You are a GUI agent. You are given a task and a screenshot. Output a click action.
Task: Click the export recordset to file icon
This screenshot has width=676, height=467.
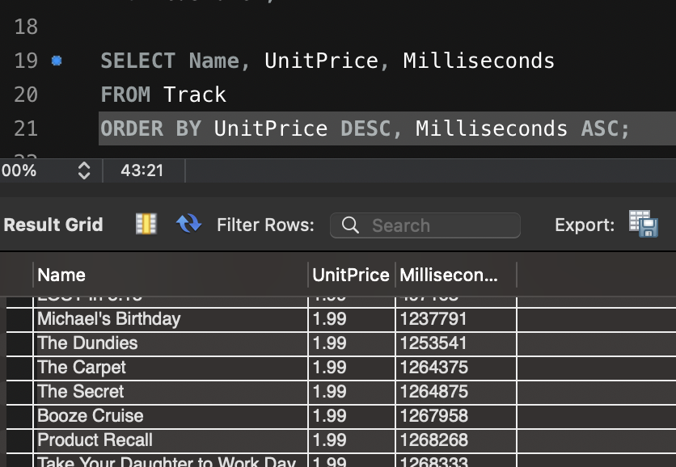click(x=643, y=224)
